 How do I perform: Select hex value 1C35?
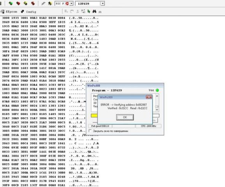click(25, 43)
